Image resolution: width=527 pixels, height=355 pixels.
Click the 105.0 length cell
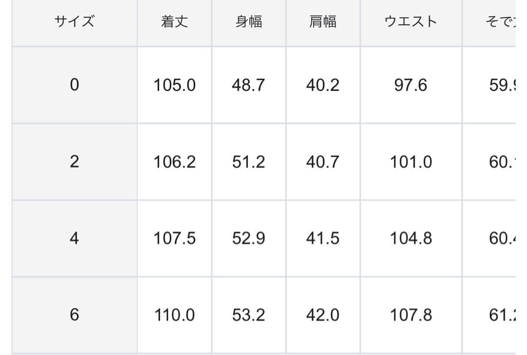pyautogui.click(x=174, y=85)
